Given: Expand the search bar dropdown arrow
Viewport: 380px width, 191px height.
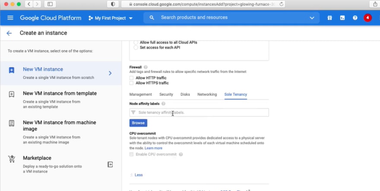Looking at the screenshot, I should click(312, 18).
